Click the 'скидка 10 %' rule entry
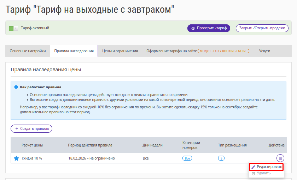297x180 pixels. 32,158
